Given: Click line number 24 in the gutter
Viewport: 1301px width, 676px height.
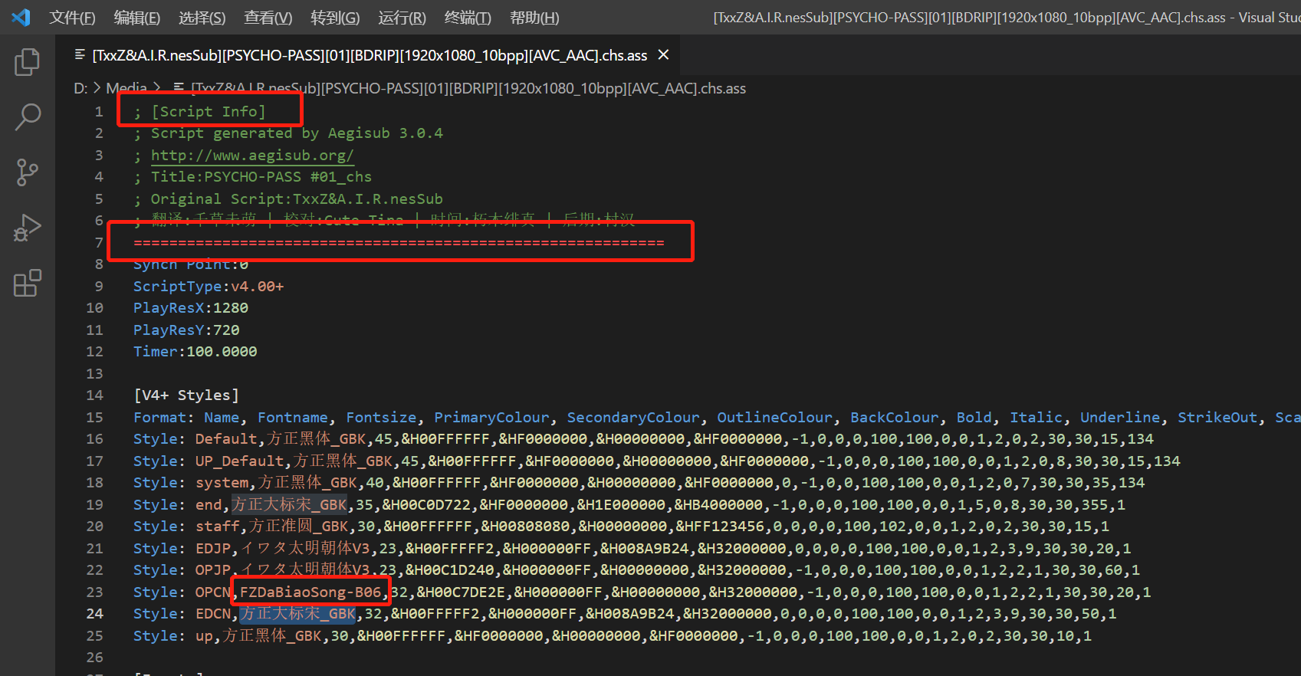Looking at the screenshot, I should [x=94, y=614].
